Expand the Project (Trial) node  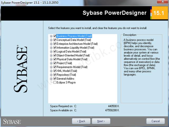tap(51, 63)
